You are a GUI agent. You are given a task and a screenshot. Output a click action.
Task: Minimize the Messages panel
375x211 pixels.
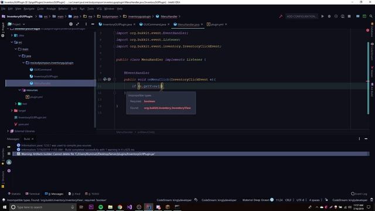(366, 139)
